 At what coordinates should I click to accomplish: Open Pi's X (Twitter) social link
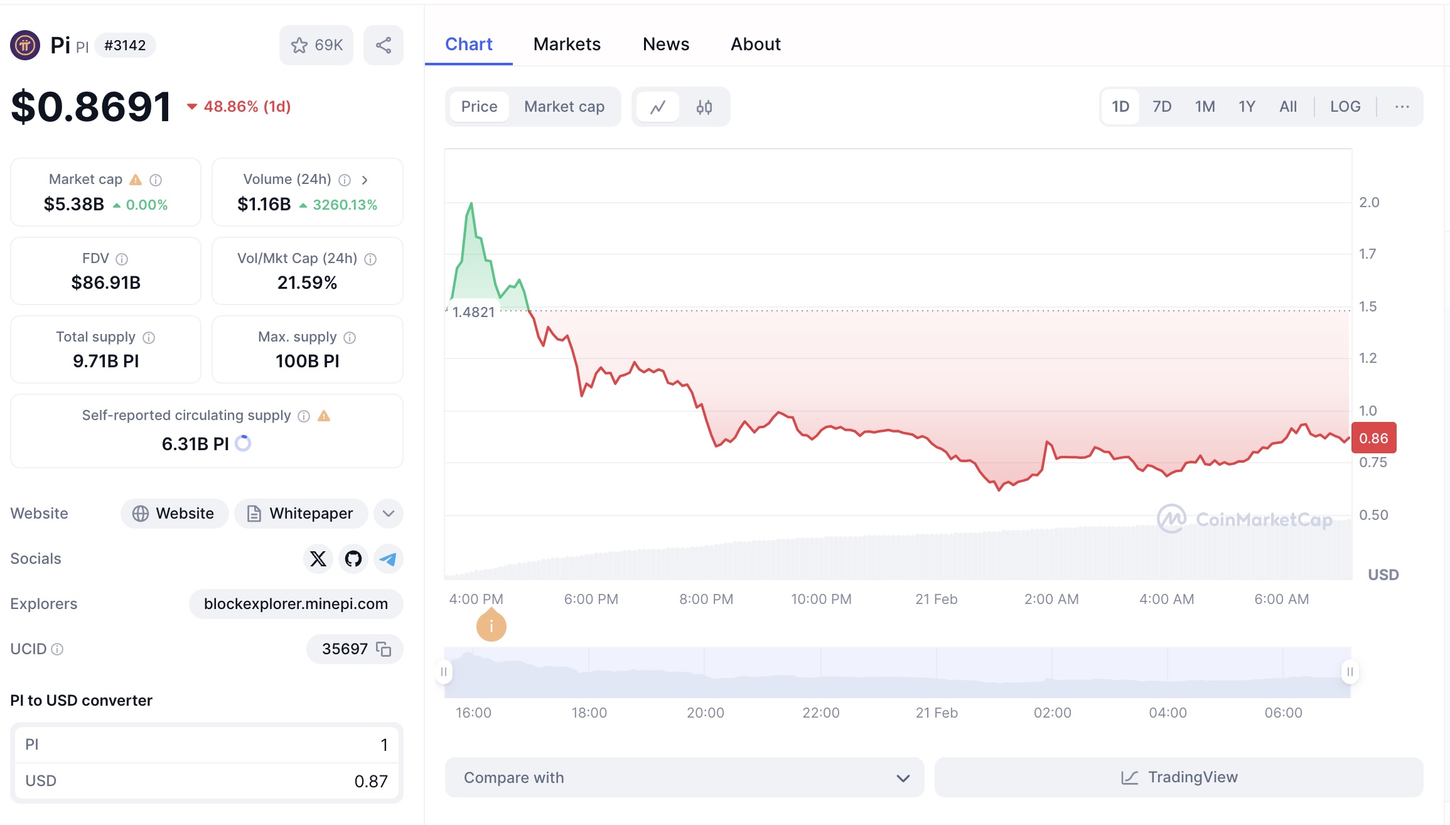click(x=318, y=559)
